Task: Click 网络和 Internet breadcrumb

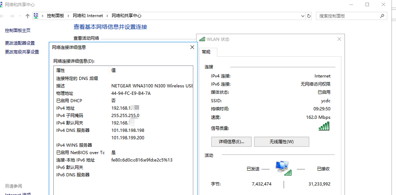Action: 88,16
